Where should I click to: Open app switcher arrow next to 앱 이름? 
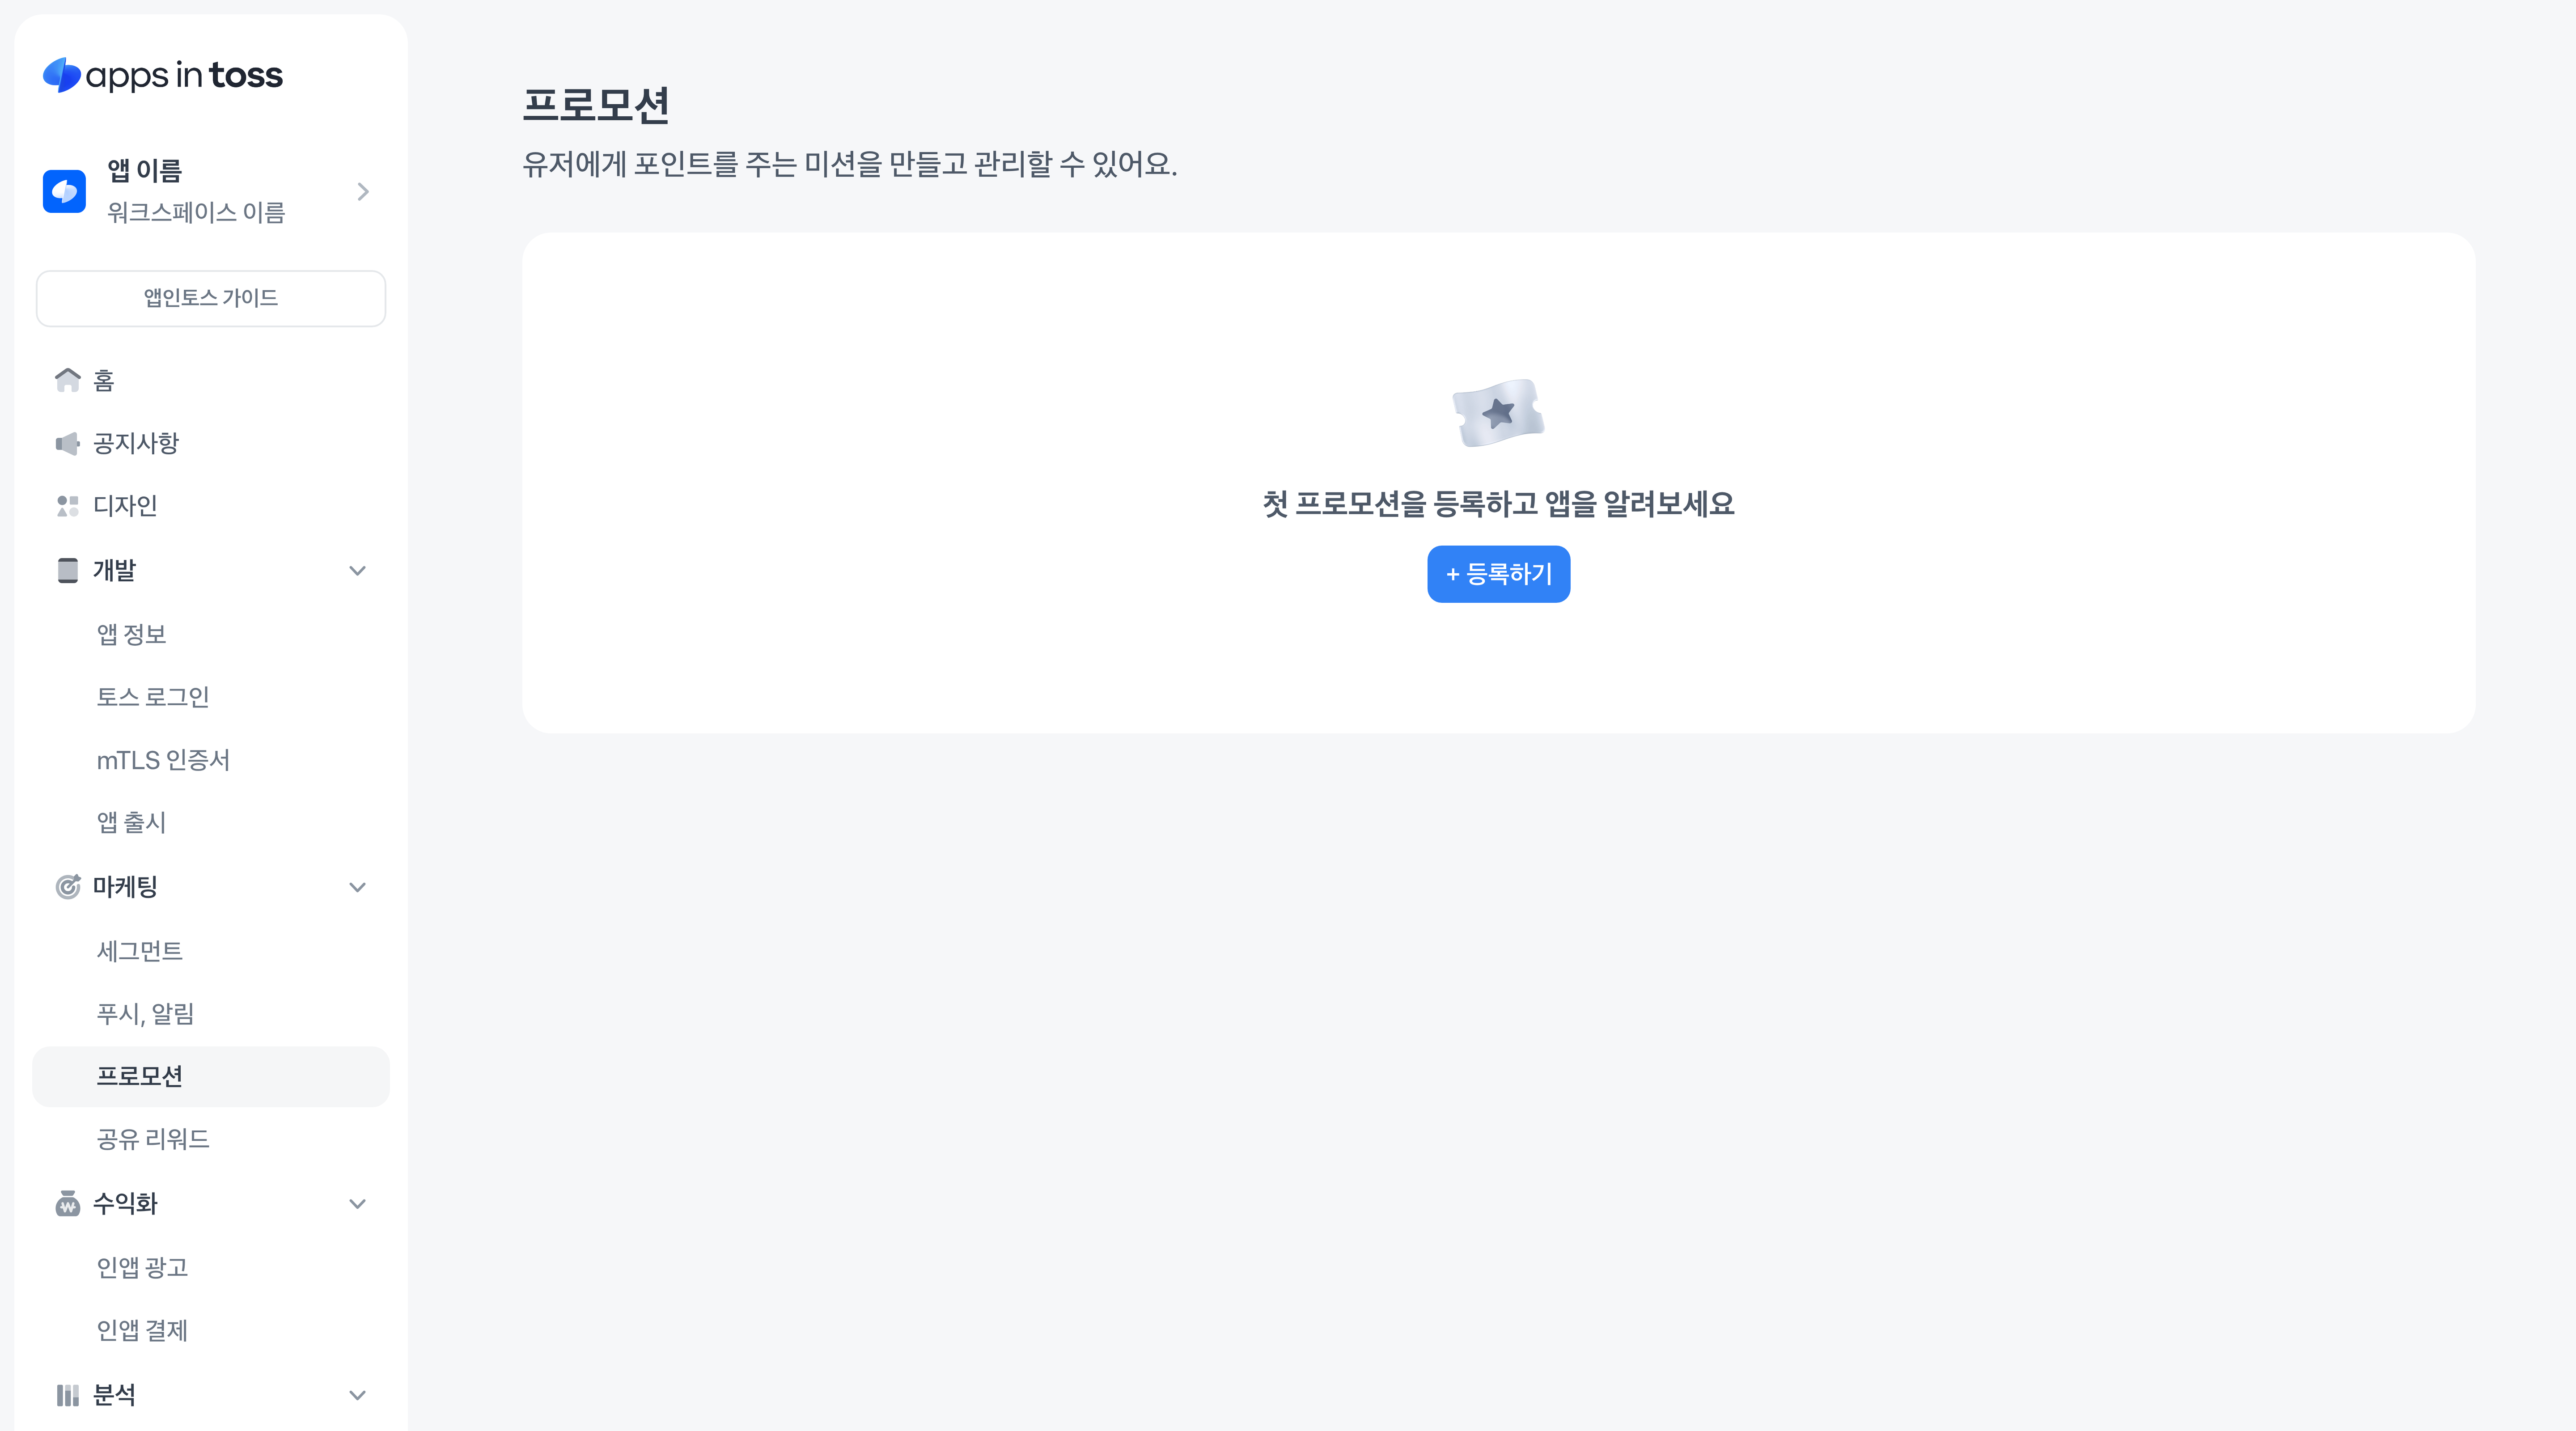tap(363, 191)
